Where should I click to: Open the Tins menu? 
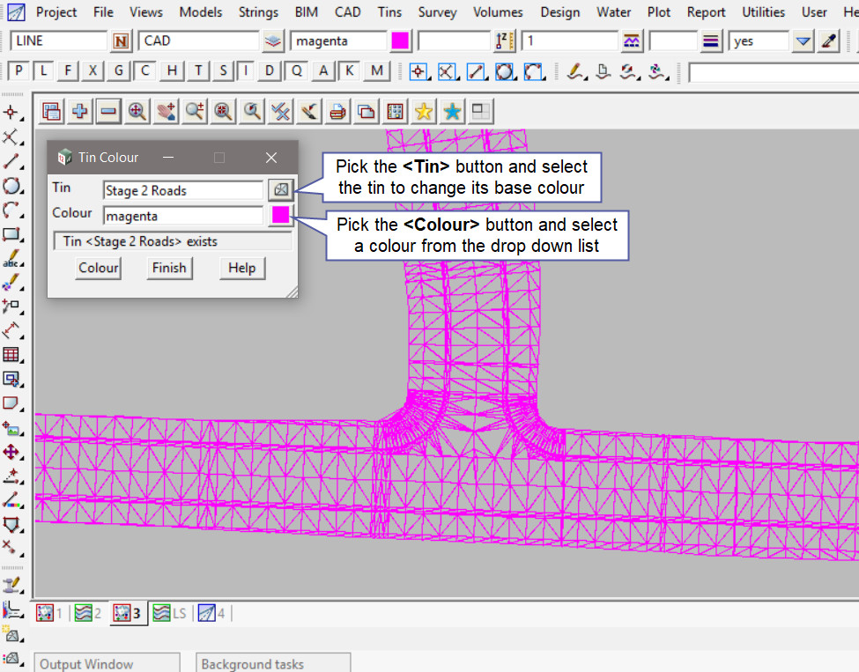click(389, 12)
